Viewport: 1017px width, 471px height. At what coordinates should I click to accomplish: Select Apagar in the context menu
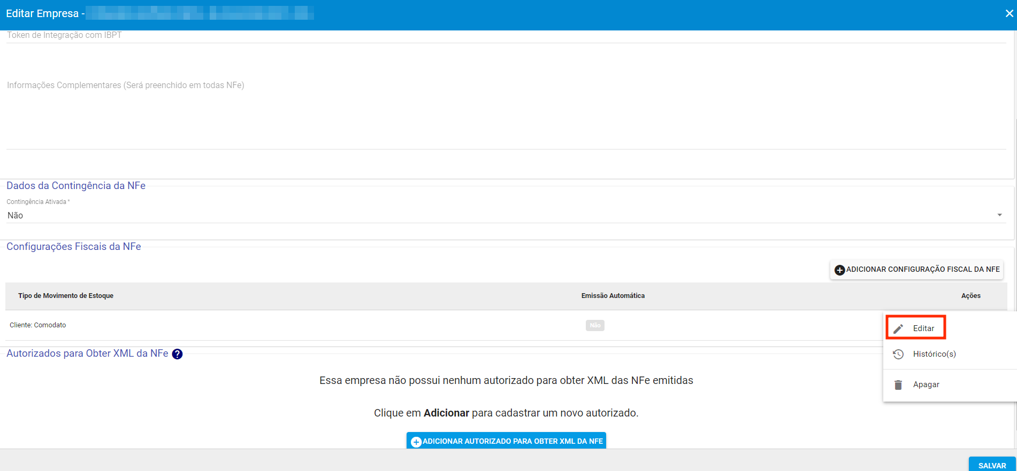click(x=950, y=384)
